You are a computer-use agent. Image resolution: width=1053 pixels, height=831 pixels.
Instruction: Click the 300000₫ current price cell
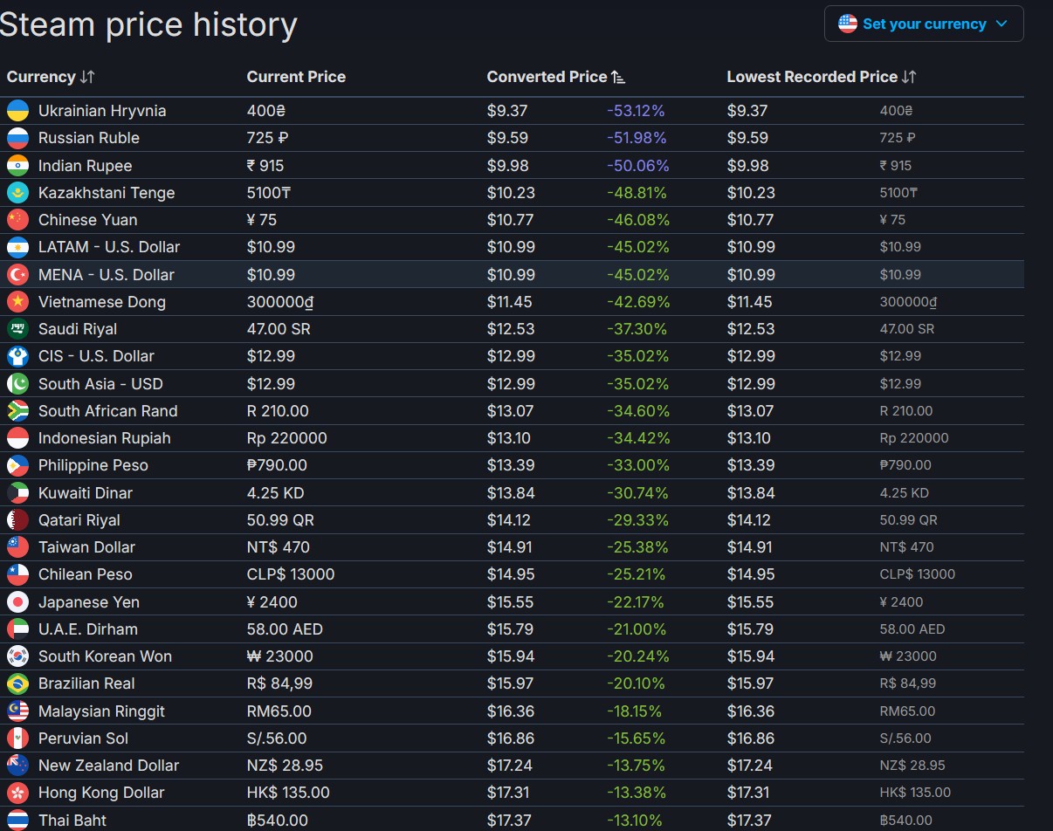pyautogui.click(x=280, y=302)
